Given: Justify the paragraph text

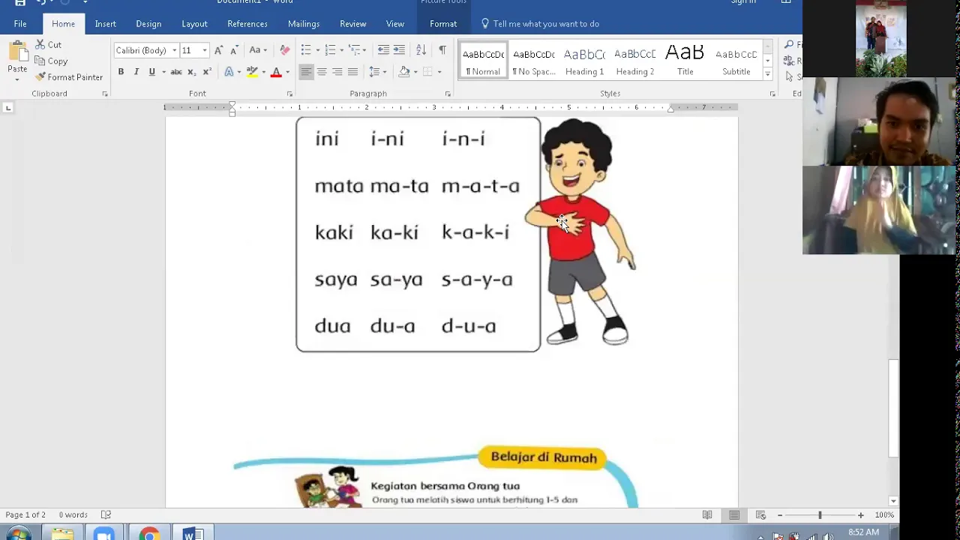Looking at the screenshot, I should pyautogui.click(x=352, y=72).
